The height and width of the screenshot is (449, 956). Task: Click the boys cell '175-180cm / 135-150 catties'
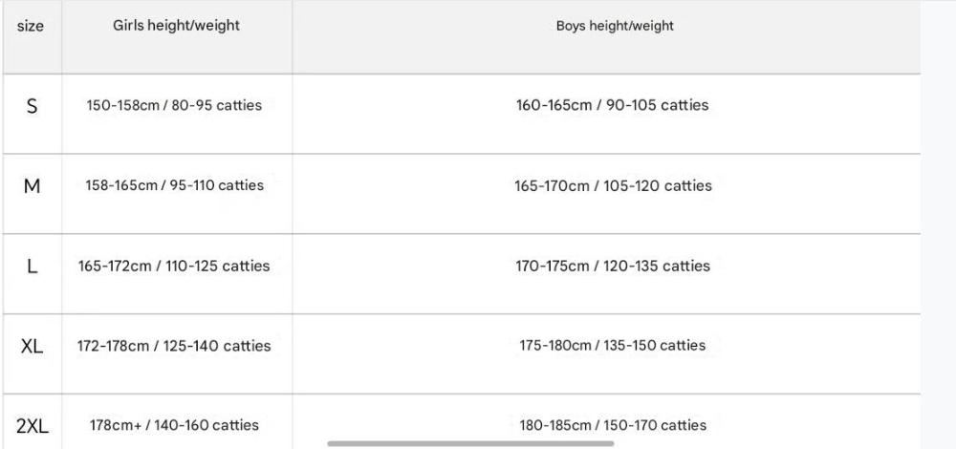click(612, 346)
